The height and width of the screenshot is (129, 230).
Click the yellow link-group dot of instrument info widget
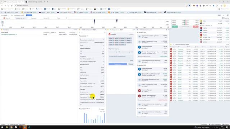[79, 30]
